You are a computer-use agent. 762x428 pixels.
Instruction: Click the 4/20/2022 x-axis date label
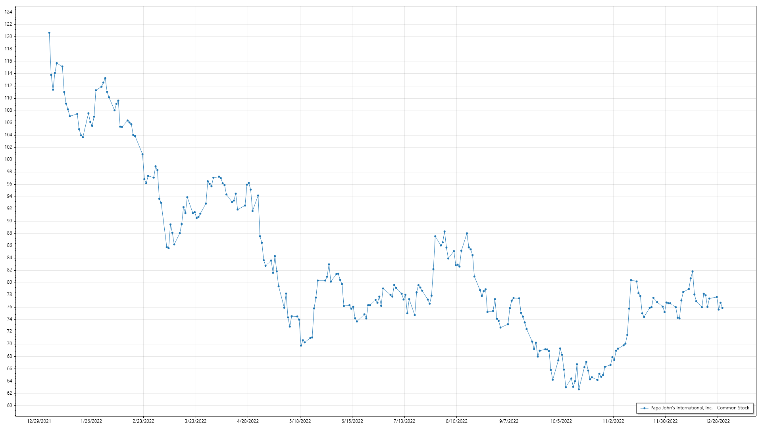(x=248, y=421)
